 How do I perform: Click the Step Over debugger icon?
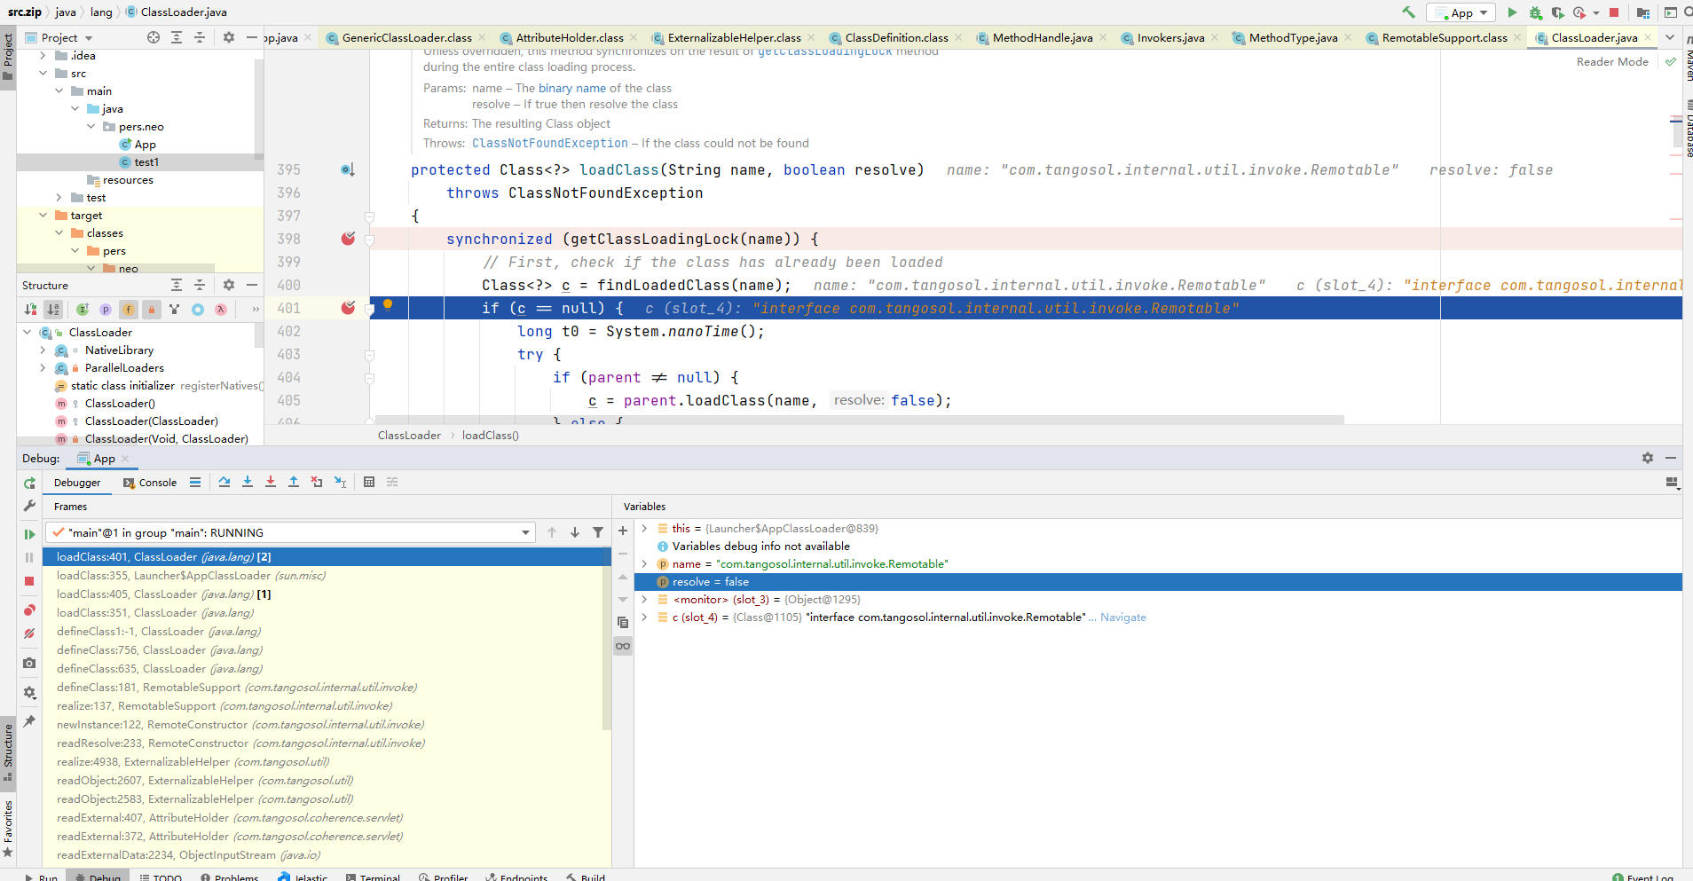coord(224,482)
